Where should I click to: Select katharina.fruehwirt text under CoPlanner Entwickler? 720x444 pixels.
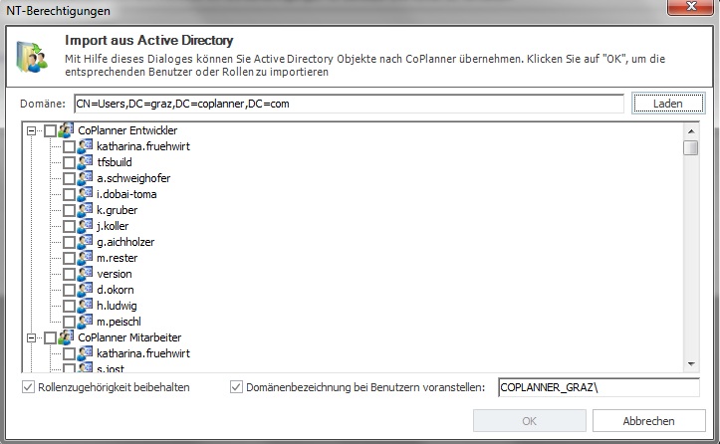point(143,146)
